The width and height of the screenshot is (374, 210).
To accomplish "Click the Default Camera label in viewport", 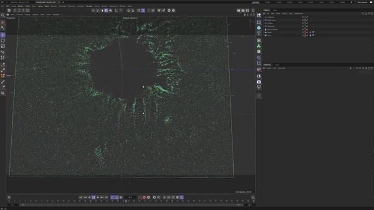I will (x=130, y=18).
